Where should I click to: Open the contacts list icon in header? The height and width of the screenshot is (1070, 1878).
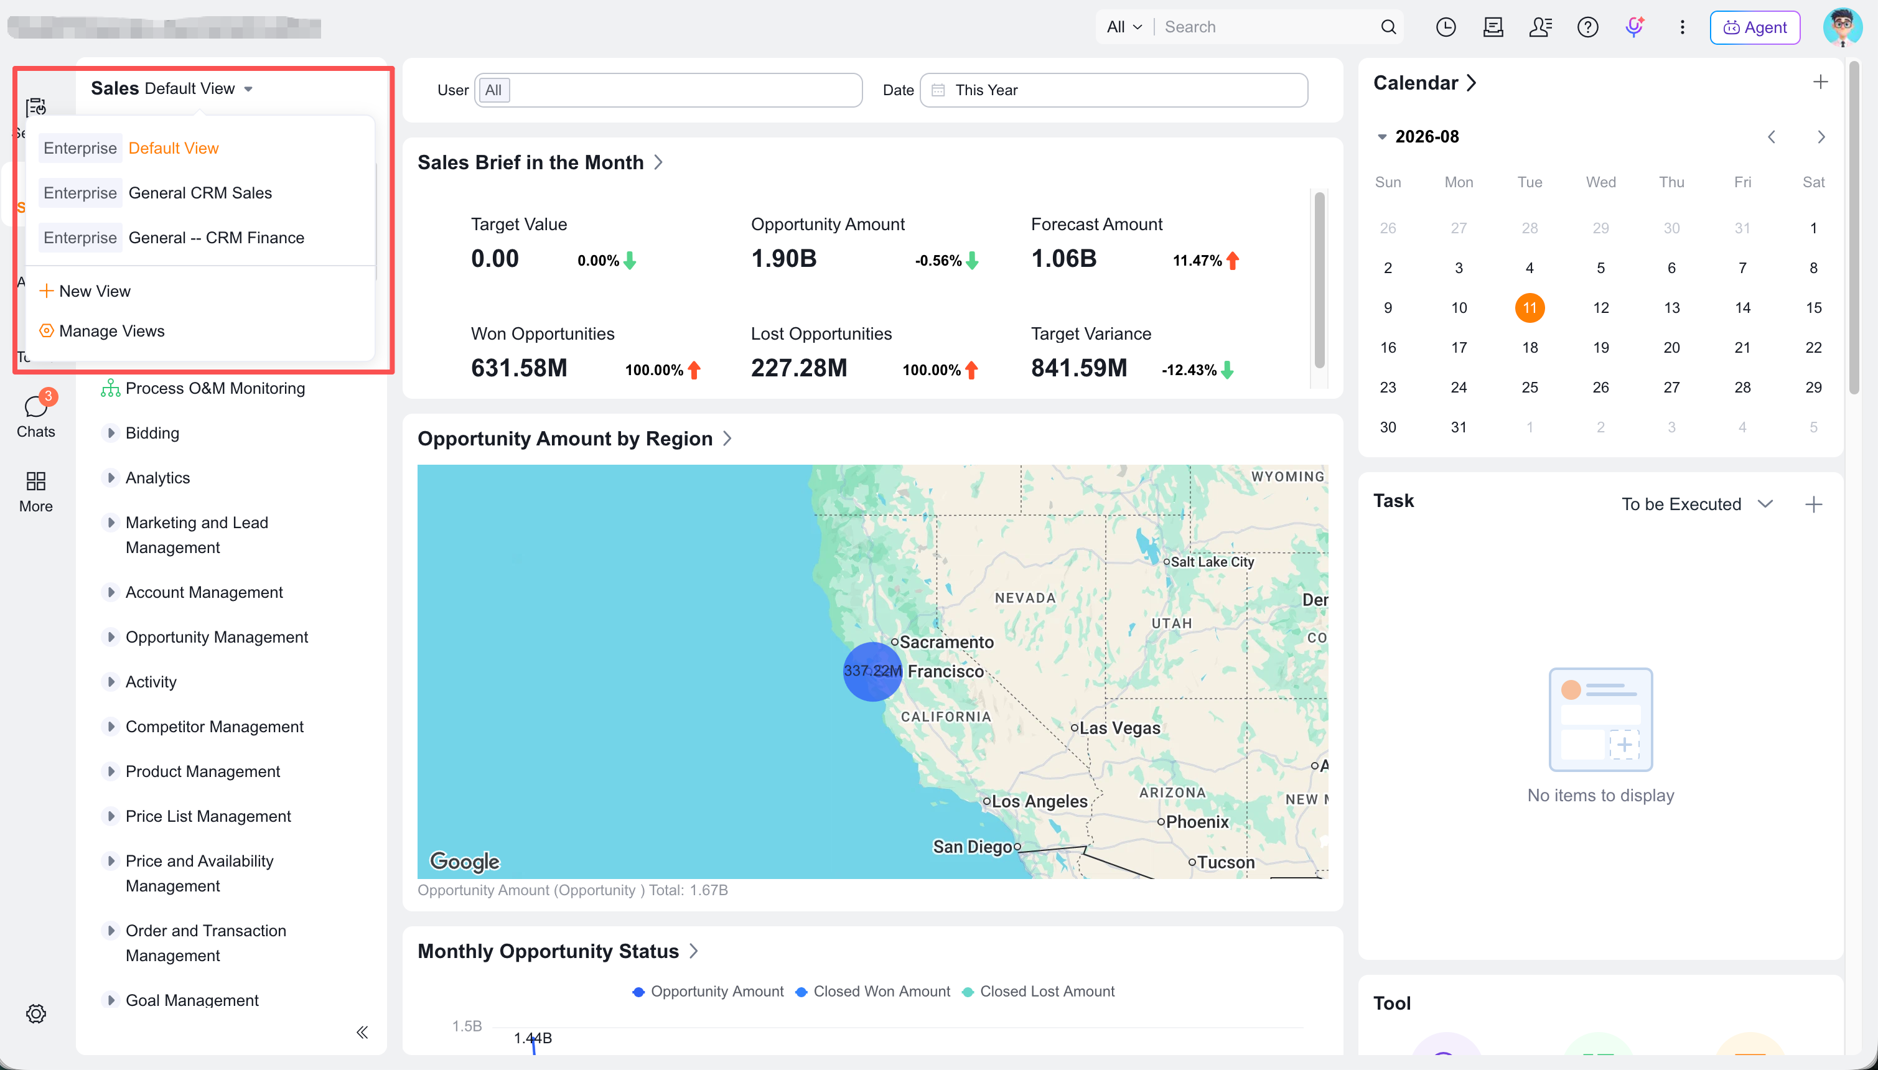click(x=1540, y=27)
